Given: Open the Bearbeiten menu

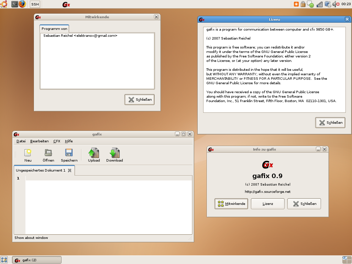Looking at the screenshot, I should [x=39, y=141].
